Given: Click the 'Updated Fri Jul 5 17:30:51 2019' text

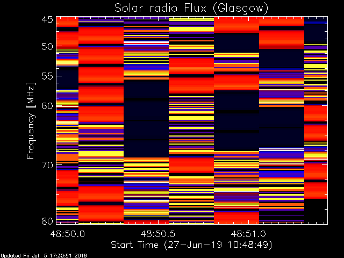Looking at the screenshot, I should (x=44, y=256).
